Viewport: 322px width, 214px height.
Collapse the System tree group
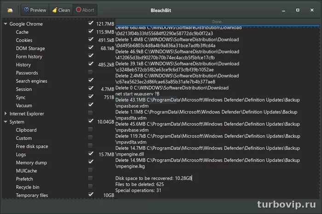pos(6,122)
